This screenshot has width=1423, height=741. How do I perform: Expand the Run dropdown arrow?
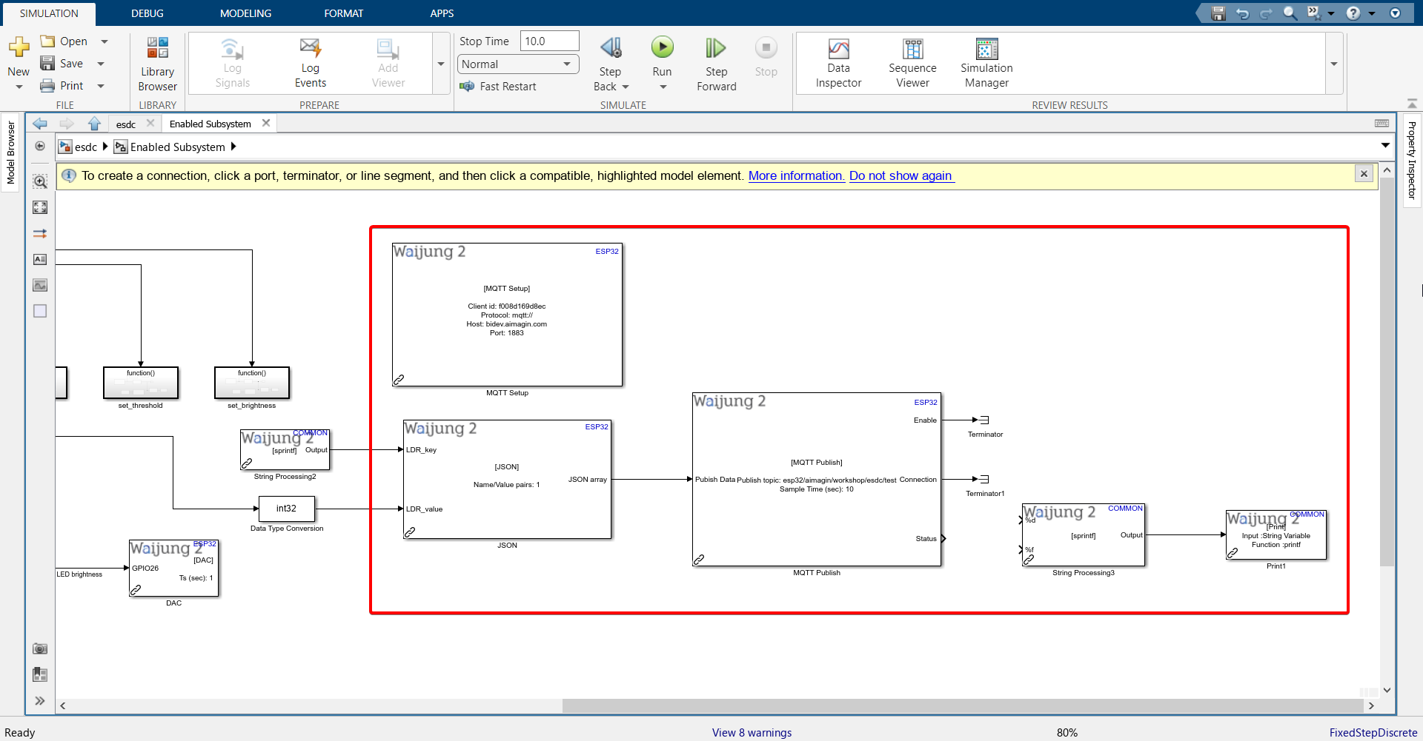(x=663, y=87)
